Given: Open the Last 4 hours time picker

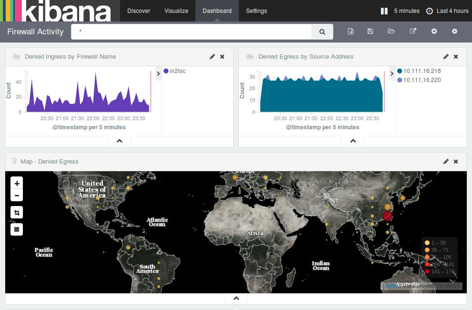Looking at the screenshot, I should click(447, 11).
